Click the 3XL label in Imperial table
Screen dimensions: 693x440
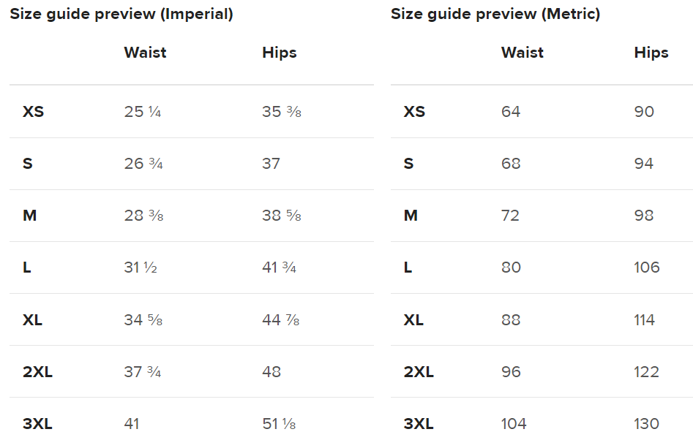point(37,424)
